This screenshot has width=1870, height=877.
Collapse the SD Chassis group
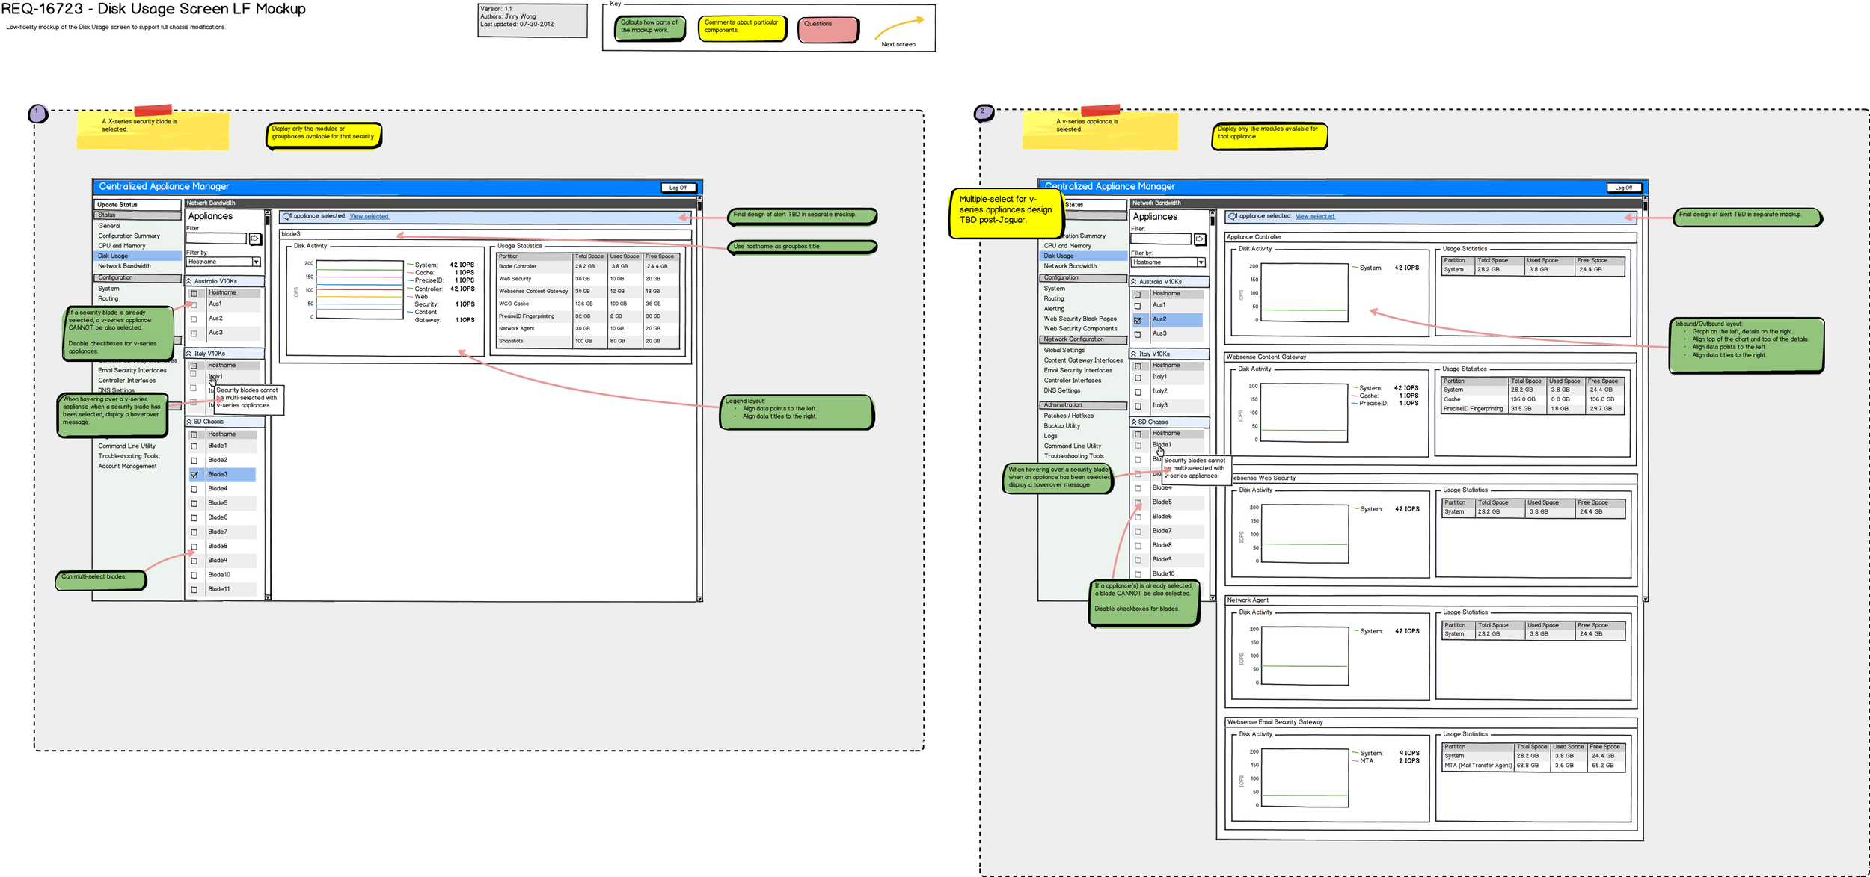tap(188, 422)
